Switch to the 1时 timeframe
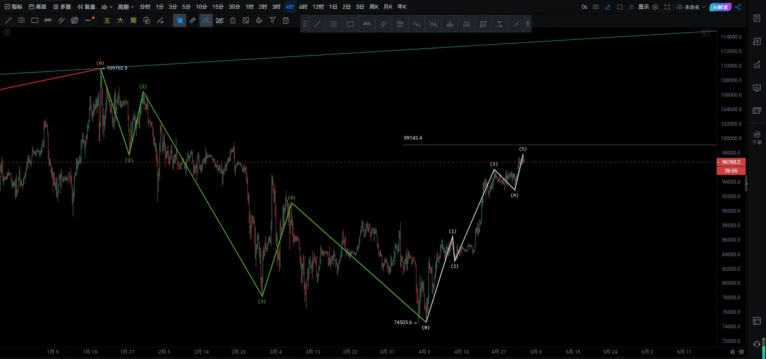Screen dimensions: 766x359 click(249, 7)
